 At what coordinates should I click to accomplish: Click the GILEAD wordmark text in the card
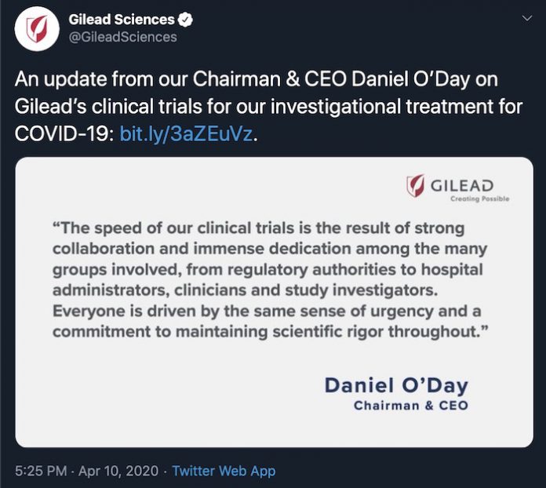[x=462, y=186]
